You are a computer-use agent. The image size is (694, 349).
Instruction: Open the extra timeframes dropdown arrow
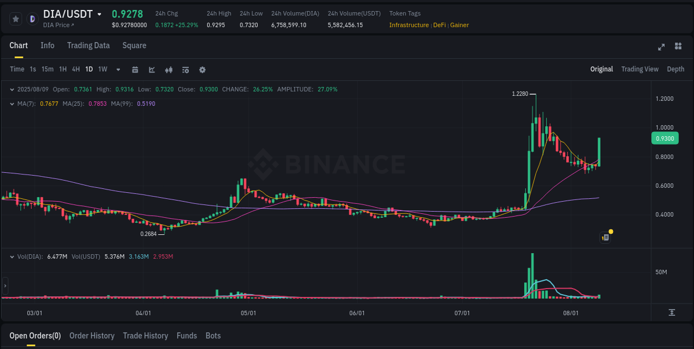118,69
